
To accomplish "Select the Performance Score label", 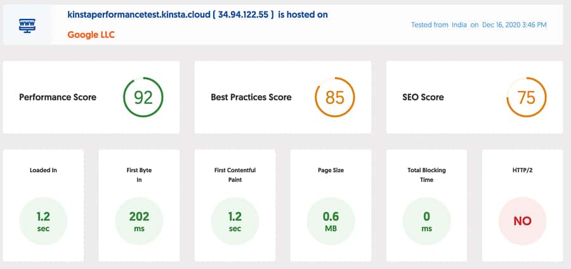I will [58, 97].
